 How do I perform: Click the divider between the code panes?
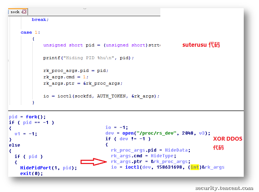[126, 111]
